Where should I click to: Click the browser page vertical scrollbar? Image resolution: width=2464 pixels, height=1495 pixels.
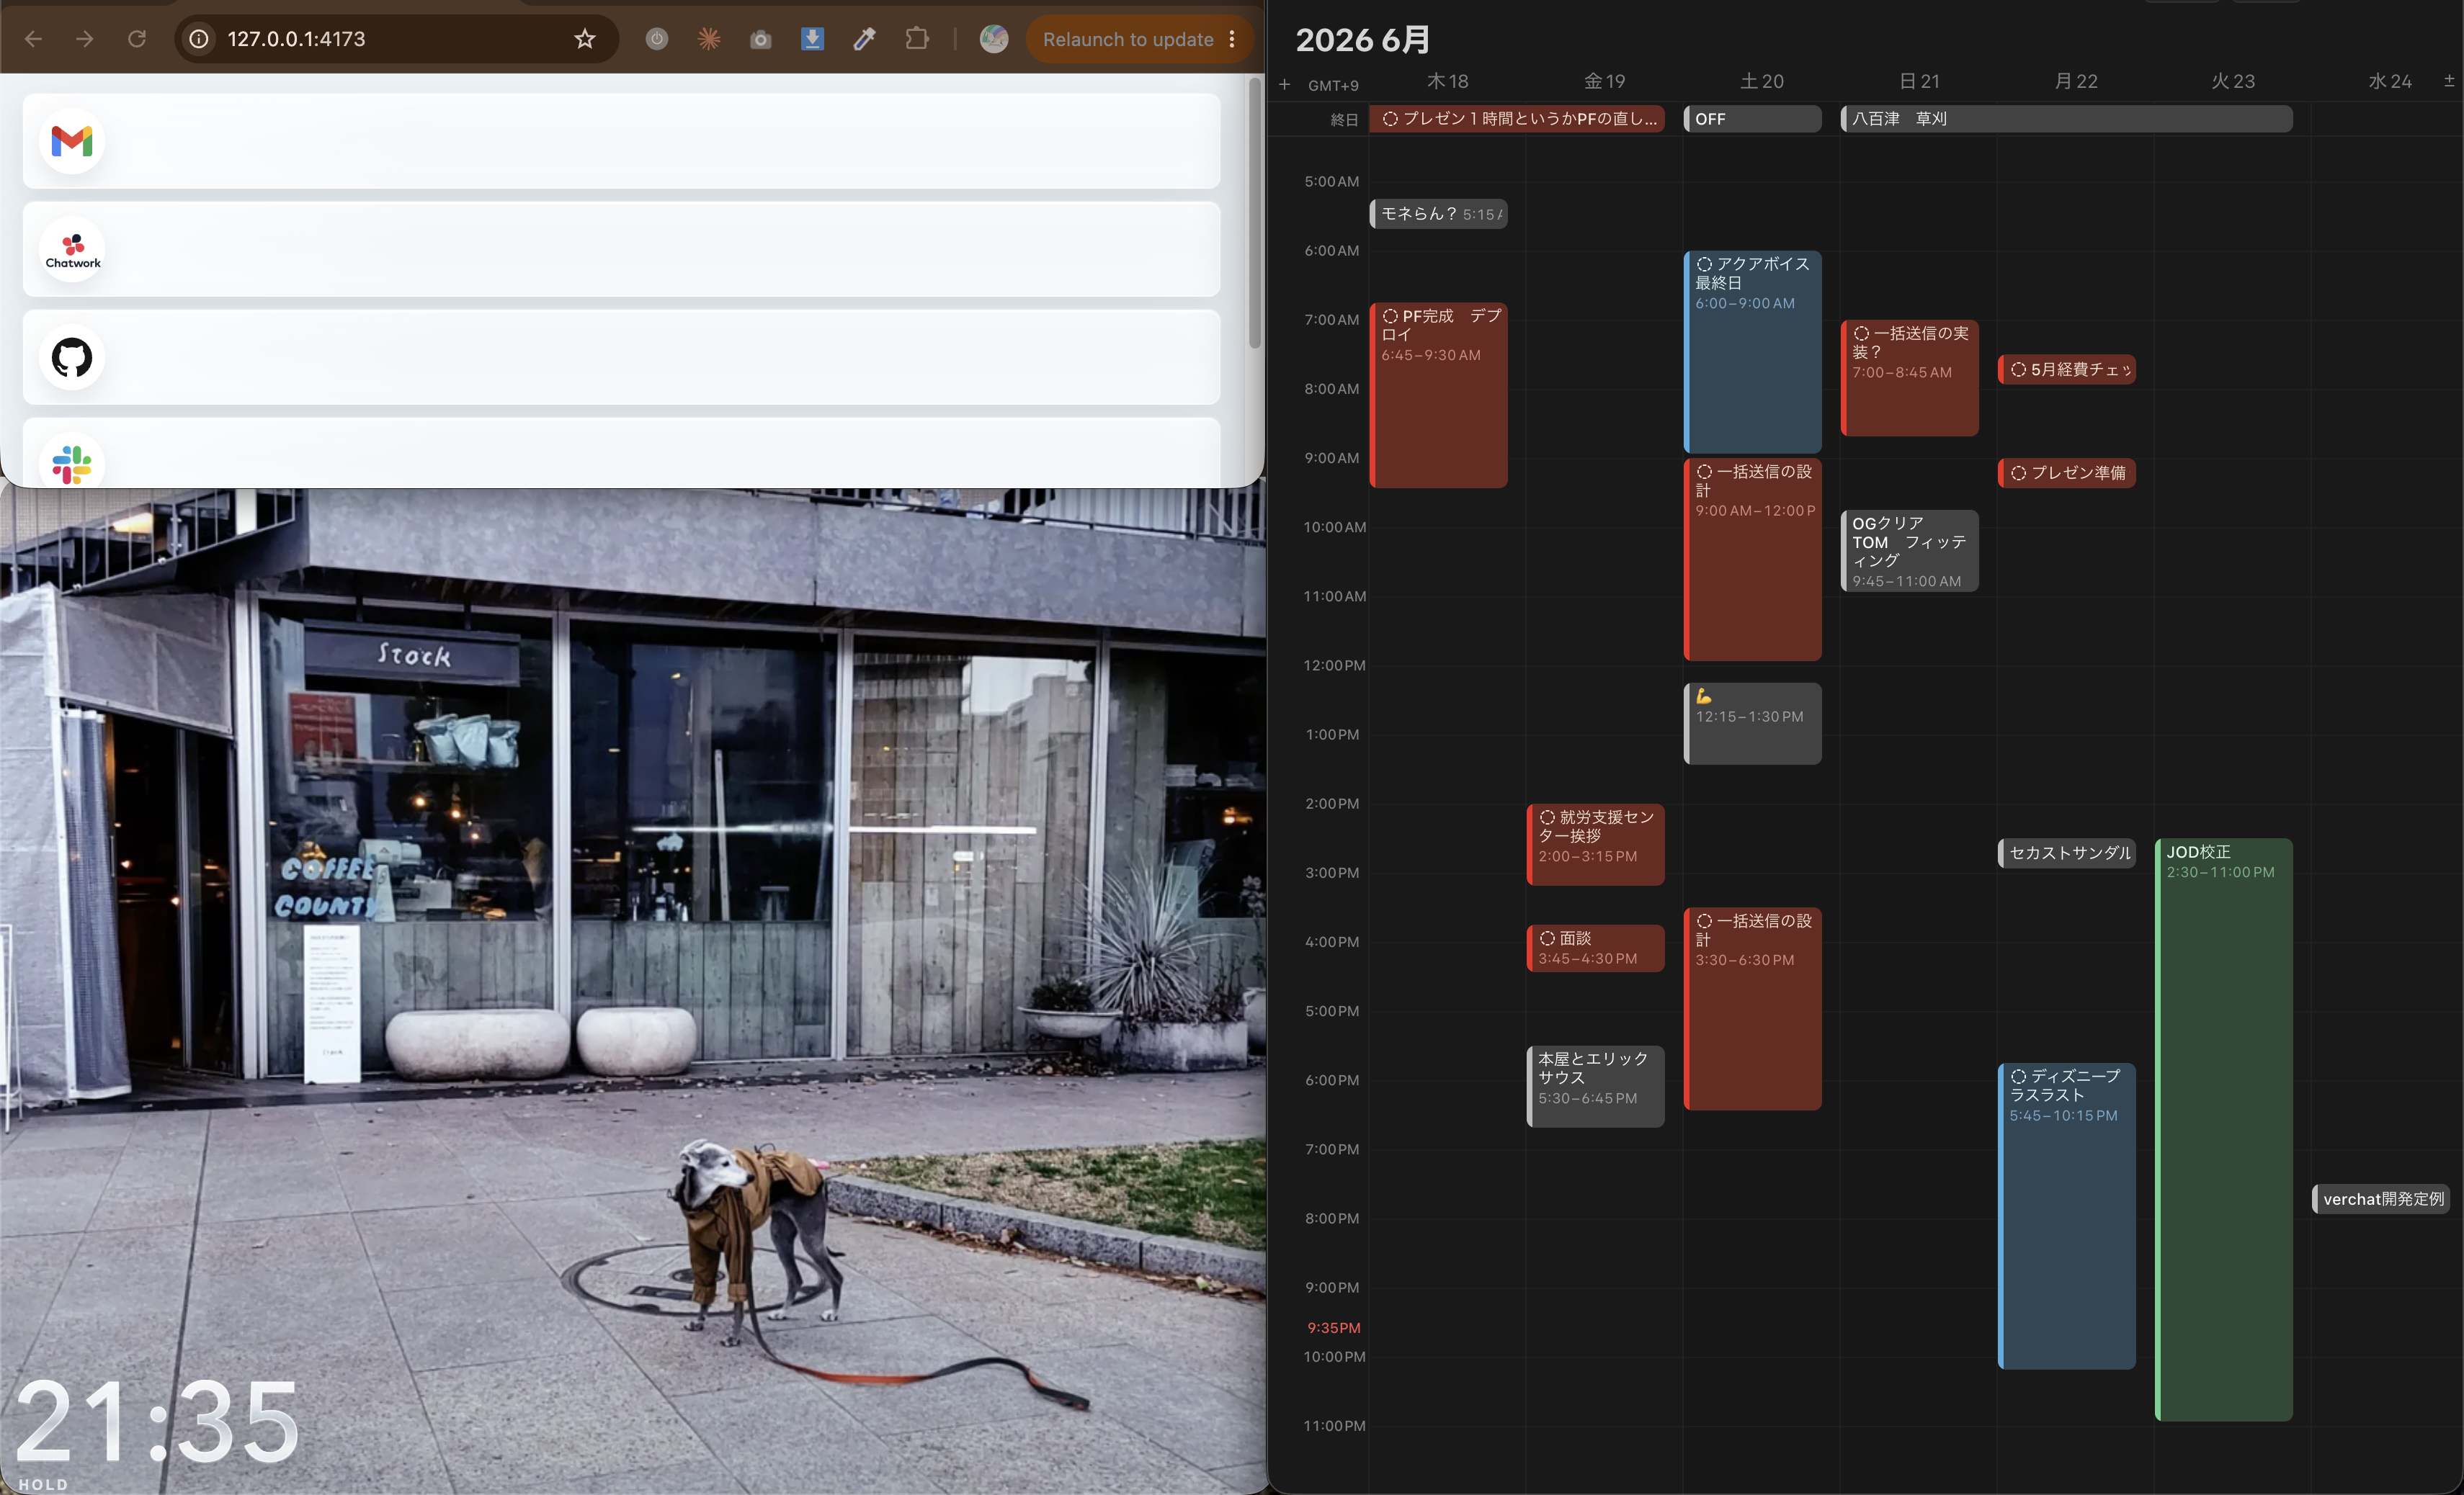pyautogui.click(x=1255, y=215)
